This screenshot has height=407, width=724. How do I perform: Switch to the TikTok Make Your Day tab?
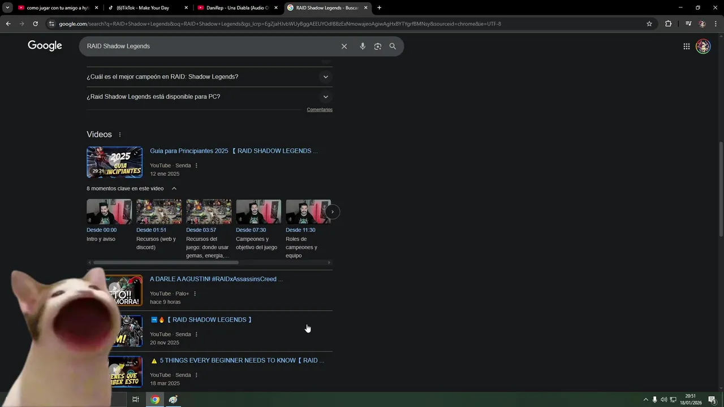coord(146,8)
